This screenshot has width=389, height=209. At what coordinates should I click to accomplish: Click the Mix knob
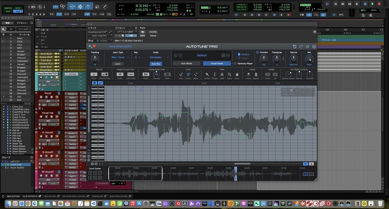point(309,59)
